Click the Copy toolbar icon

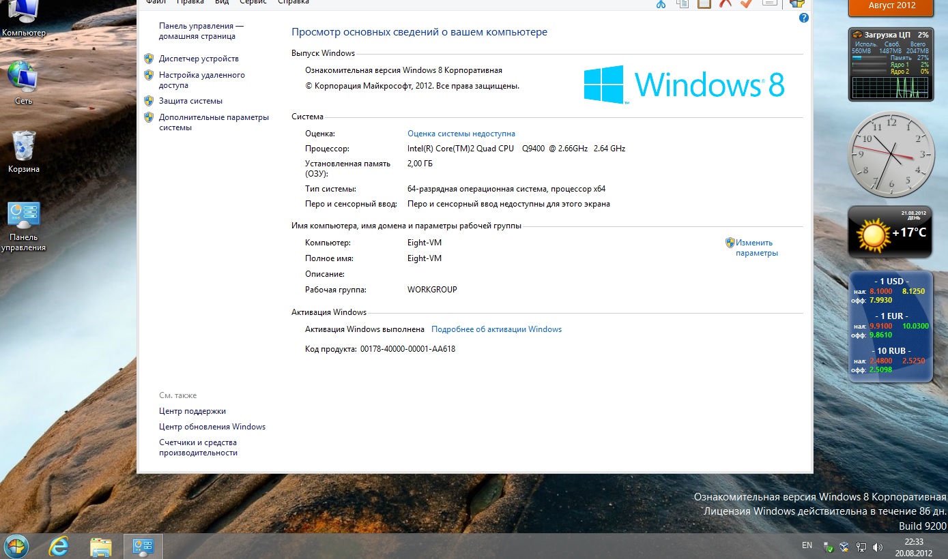coord(682,3)
